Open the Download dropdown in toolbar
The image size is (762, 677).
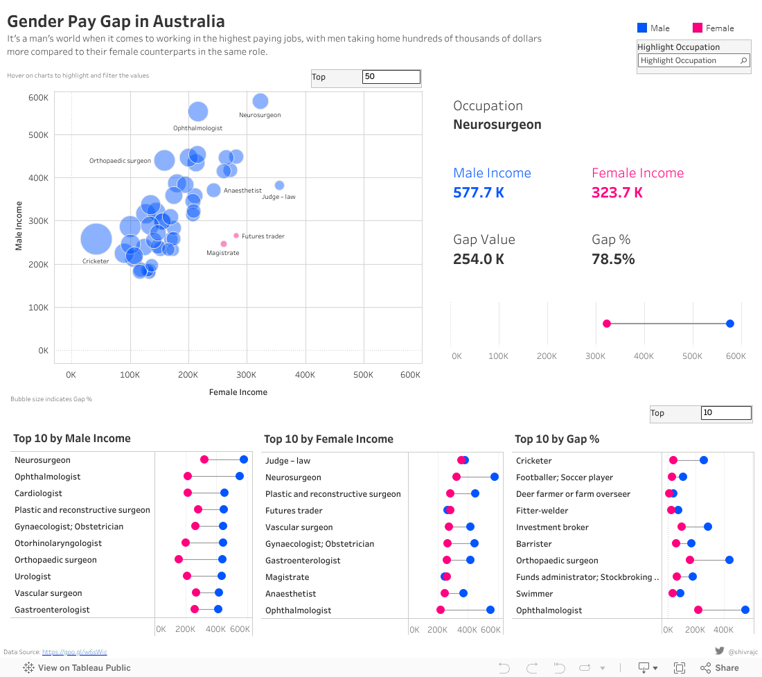tap(647, 668)
